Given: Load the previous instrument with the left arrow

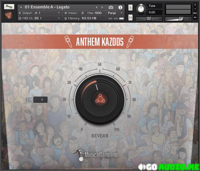Looking at the screenshot, I should click(96, 7).
